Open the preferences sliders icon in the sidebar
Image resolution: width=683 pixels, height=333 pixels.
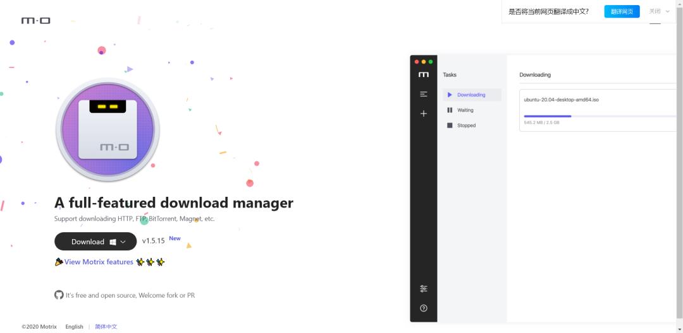[x=423, y=289]
